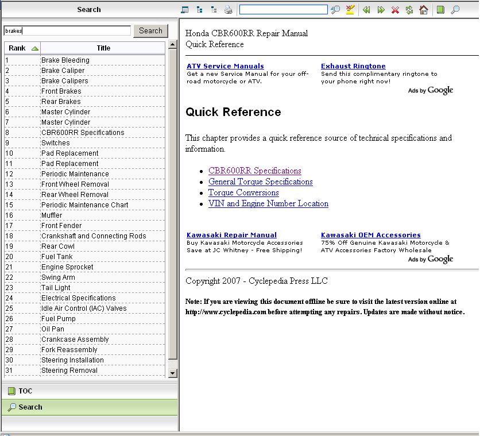
Task: Open the 'CBR600RR Specifications' search result row
Action: coord(85,133)
